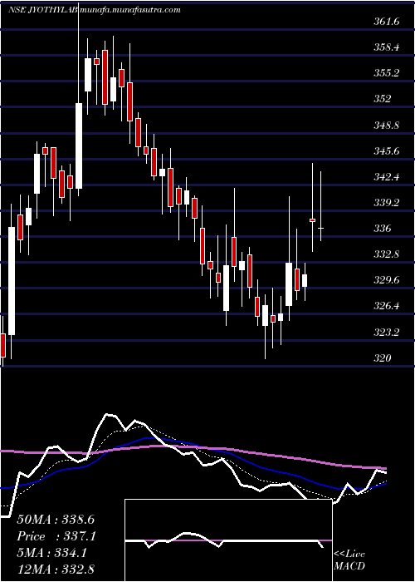Click the Price : 337.1 readout
The image size is (415, 582).
point(57,536)
